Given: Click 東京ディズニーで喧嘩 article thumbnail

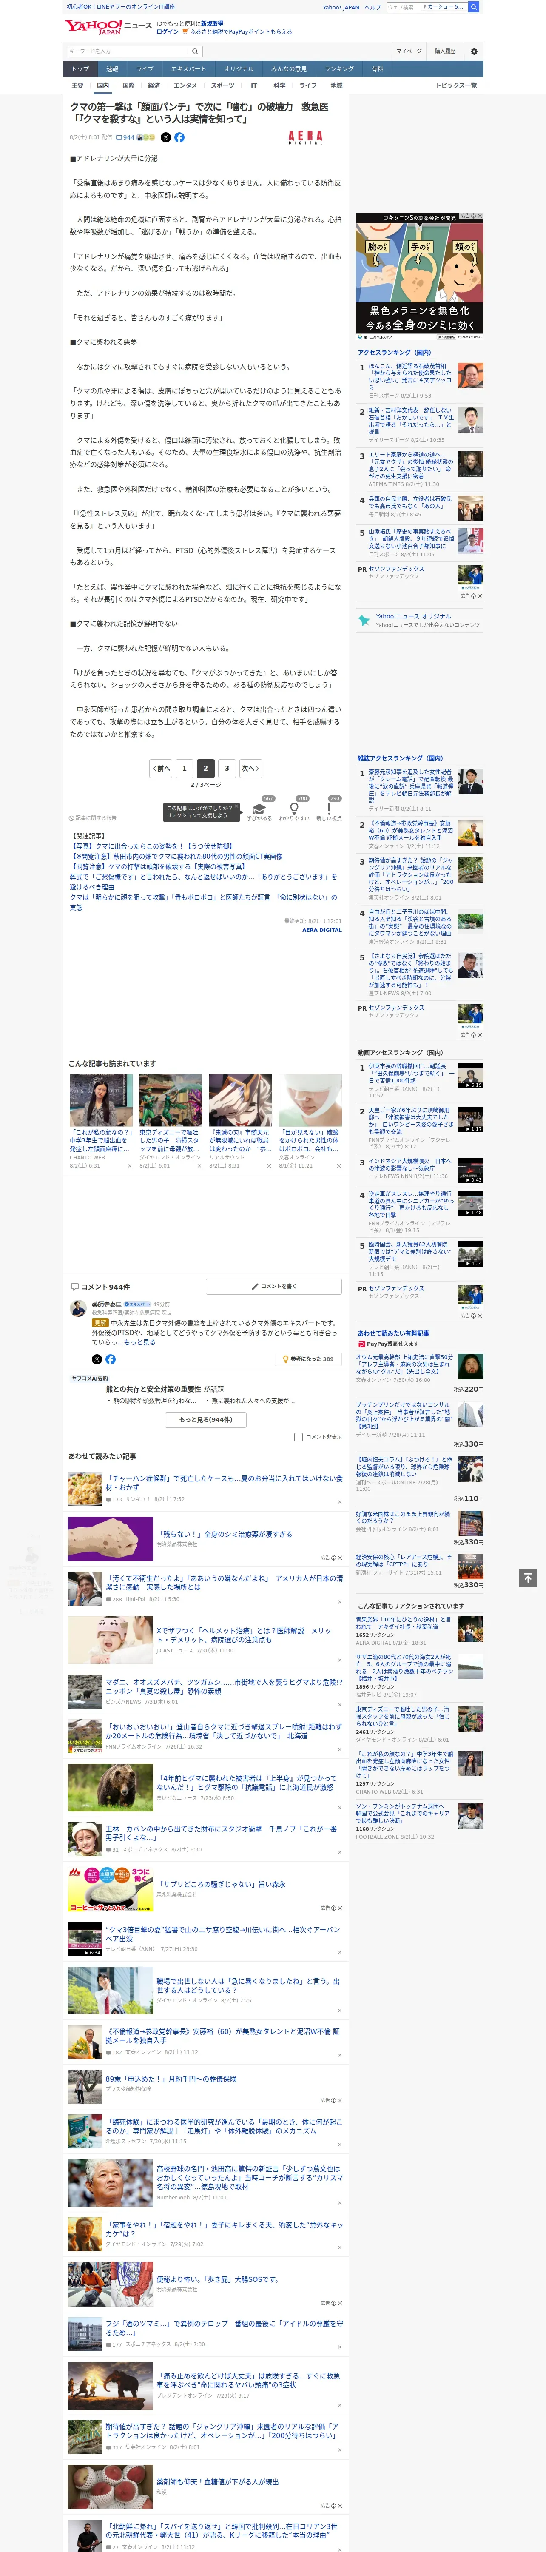Looking at the screenshot, I should (171, 1101).
